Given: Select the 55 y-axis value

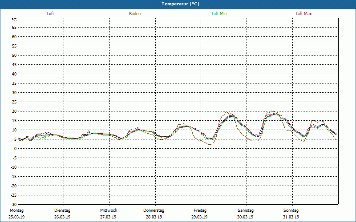Looking at the screenshot, I should (x=14, y=46).
